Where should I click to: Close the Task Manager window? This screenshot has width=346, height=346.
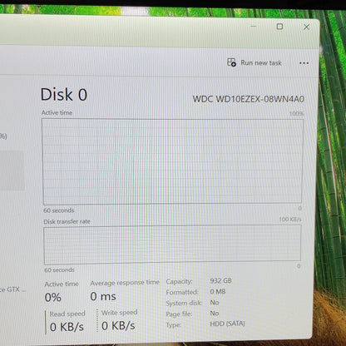coord(306,27)
